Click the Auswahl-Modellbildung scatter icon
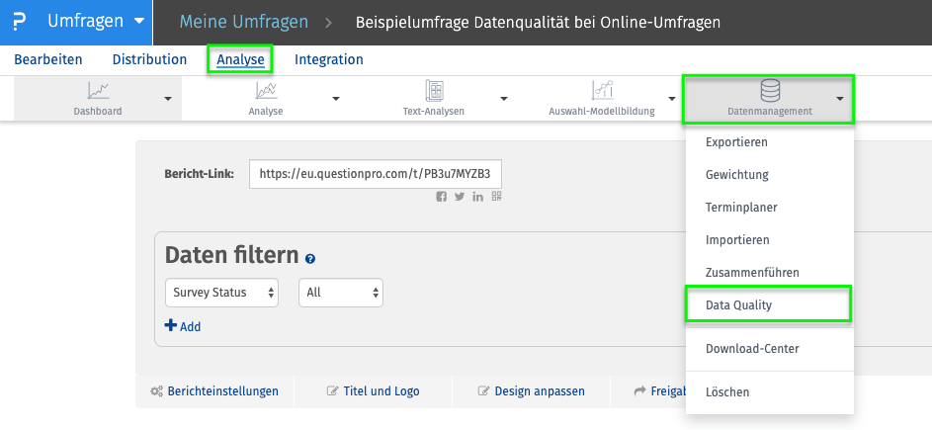932x430 pixels. (602, 90)
